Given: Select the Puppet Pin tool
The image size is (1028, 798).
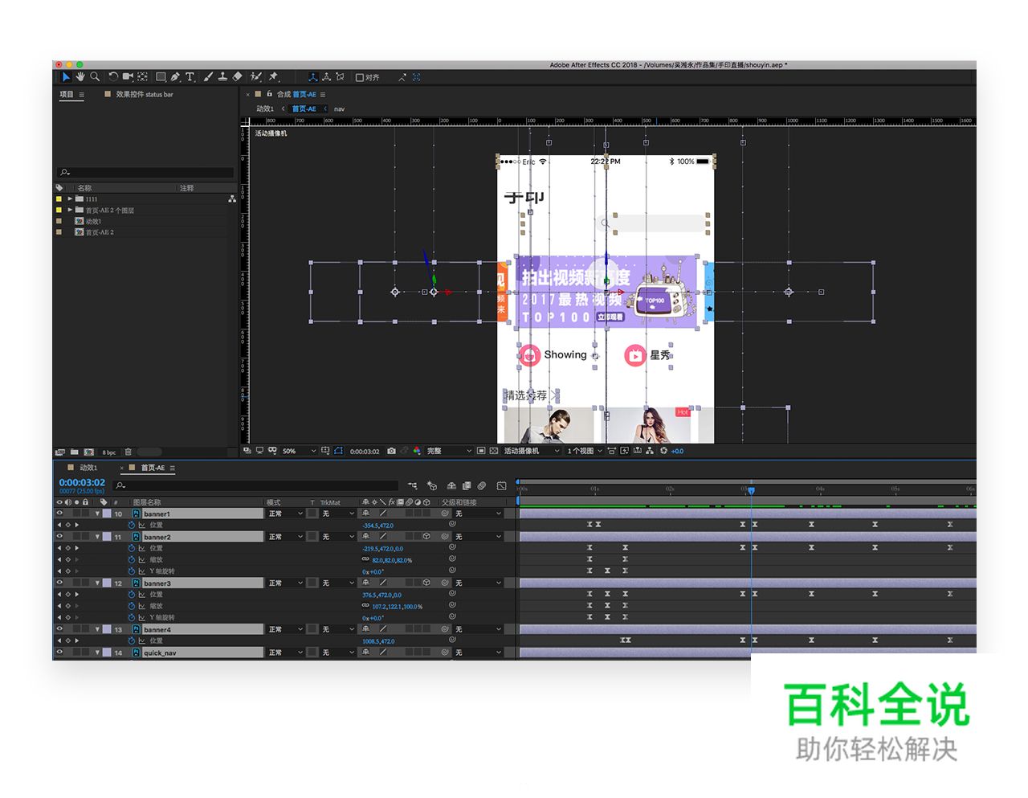Looking at the screenshot, I should [273, 76].
